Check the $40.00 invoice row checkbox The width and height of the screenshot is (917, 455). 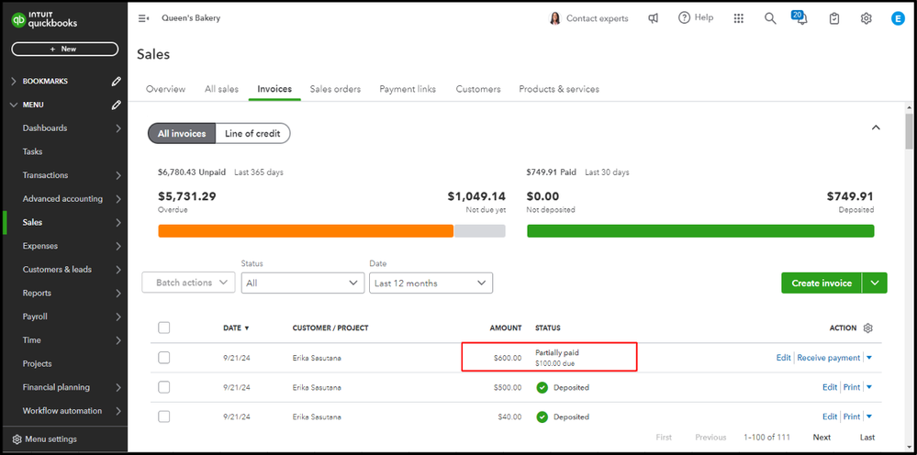click(164, 416)
